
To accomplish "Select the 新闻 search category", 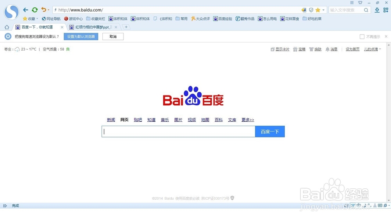I will tap(111, 120).
